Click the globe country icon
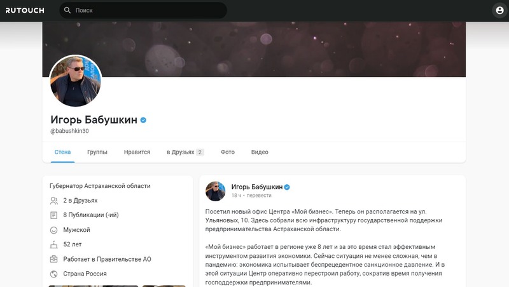The width and height of the screenshot is (509, 287). click(x=54, y=274)
